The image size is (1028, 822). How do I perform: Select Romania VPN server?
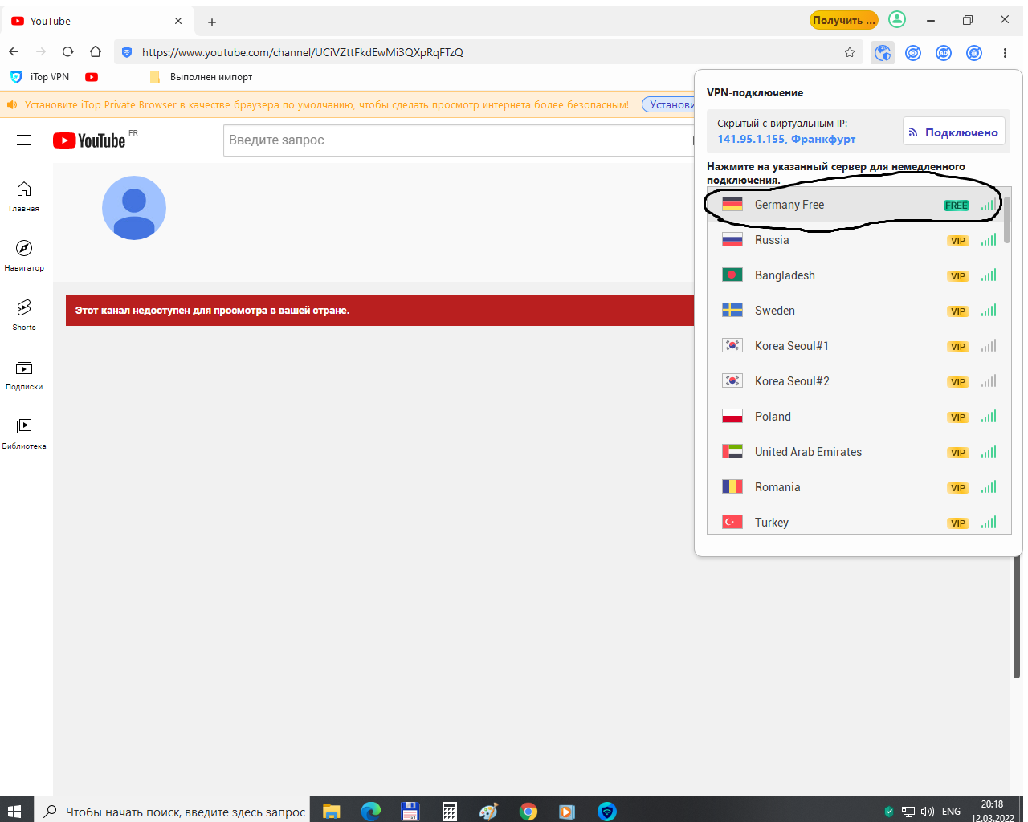[855, 487]
